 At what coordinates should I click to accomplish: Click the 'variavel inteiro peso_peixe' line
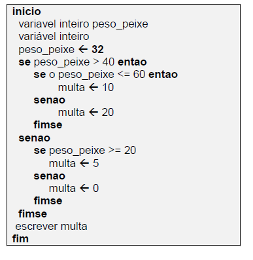83,24
